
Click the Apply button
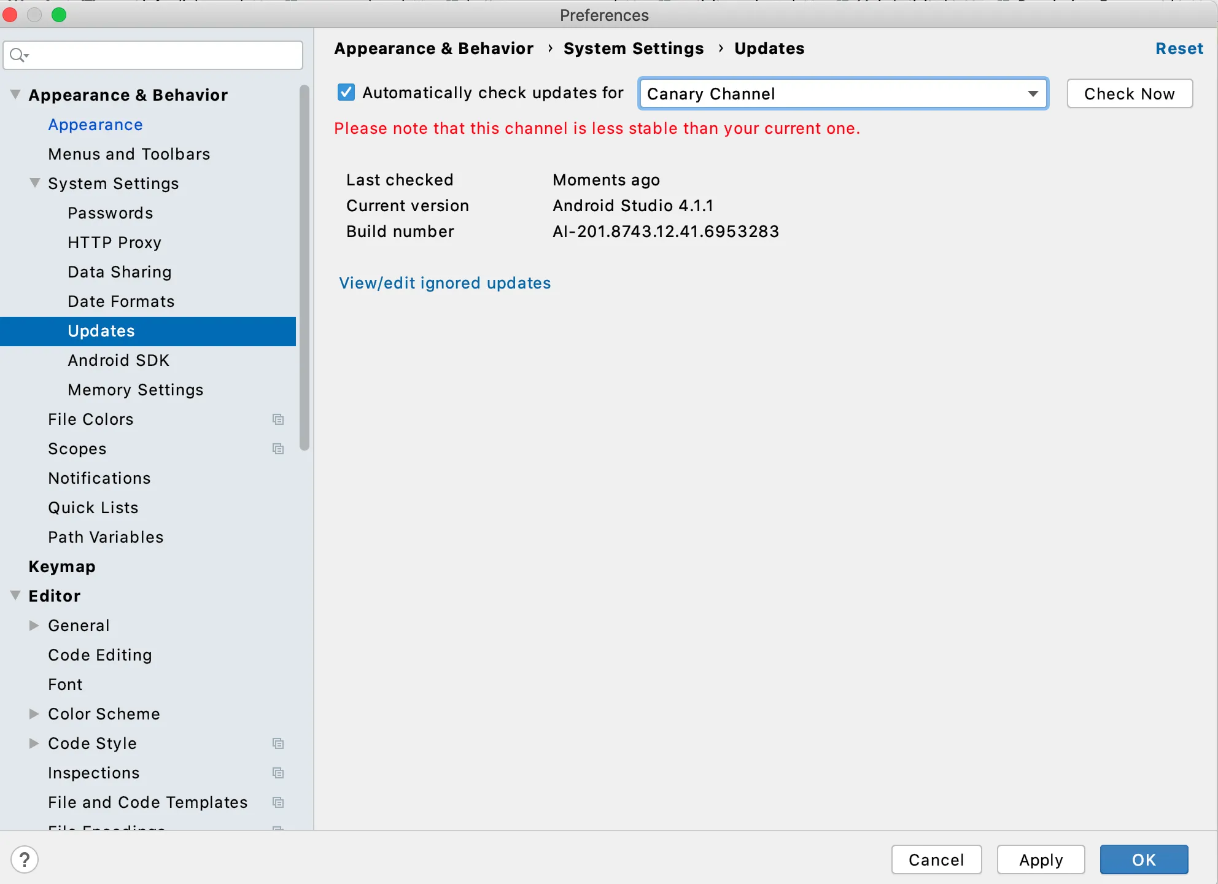tap(1041, 859)
